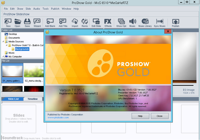Select My Computer in Folder List
The height and width of the screenshot is (140, 200).
click(x=15, y=57)
